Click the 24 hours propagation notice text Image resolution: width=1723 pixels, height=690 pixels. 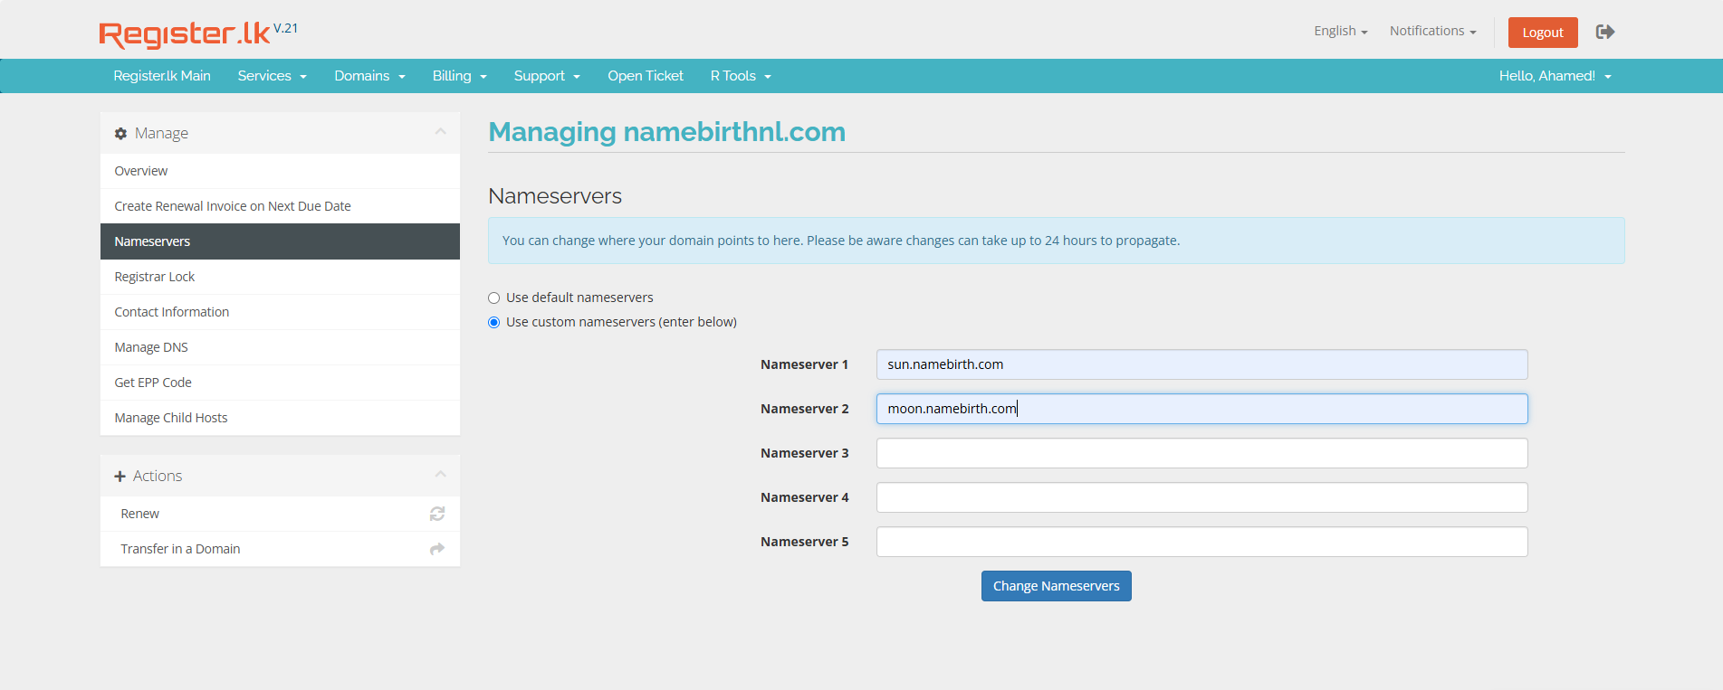pos(841,241)
